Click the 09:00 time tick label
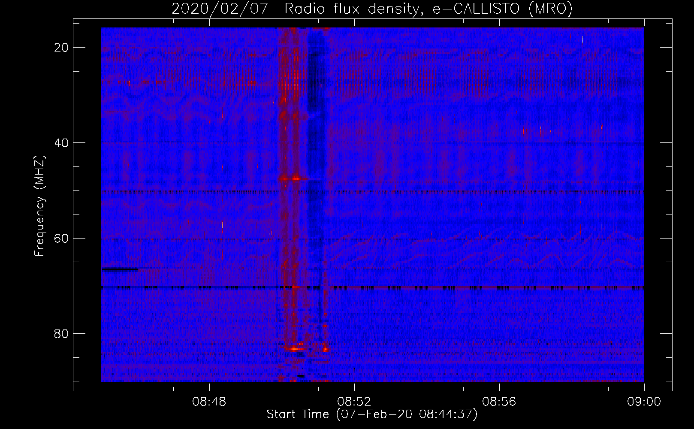The width and height of the screenshot is (694, 429). click(x=644, y=402)
